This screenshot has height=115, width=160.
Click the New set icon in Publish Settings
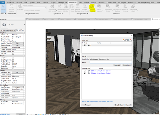(124, 40)
